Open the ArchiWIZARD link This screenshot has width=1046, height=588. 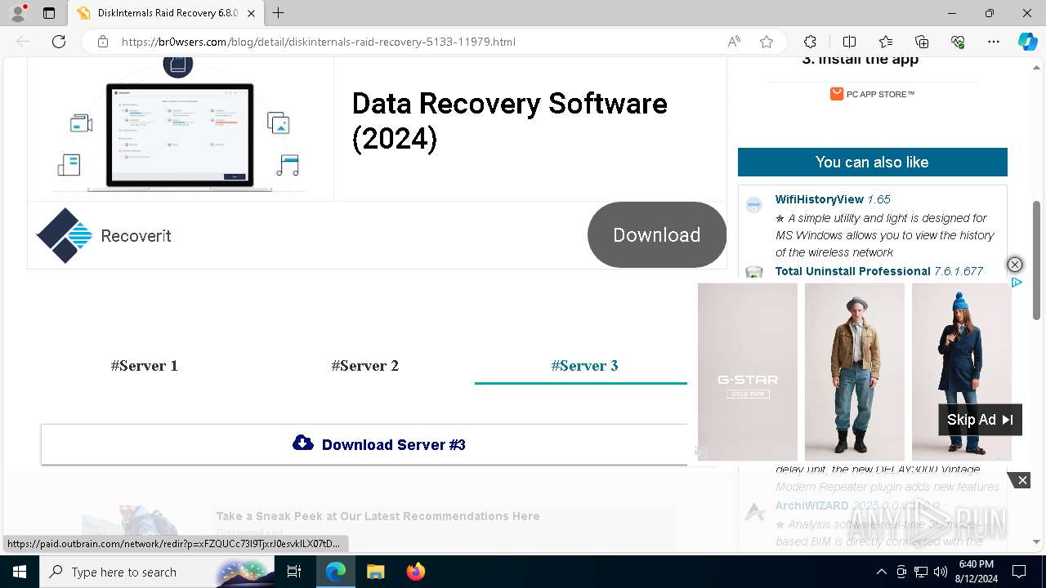(x=856, y=506)
